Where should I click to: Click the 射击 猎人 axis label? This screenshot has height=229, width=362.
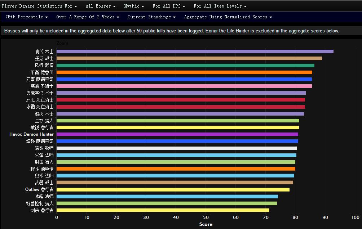coord(44,162)
